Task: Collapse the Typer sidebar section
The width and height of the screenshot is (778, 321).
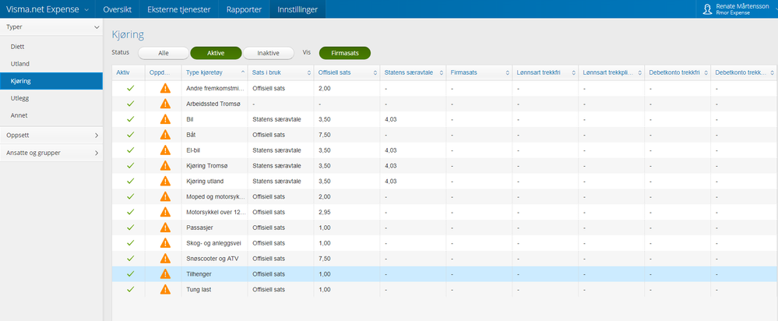Action: 51,27
